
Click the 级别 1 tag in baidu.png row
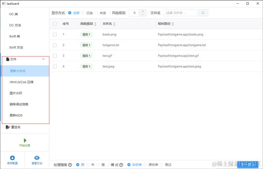coord(86,35)
